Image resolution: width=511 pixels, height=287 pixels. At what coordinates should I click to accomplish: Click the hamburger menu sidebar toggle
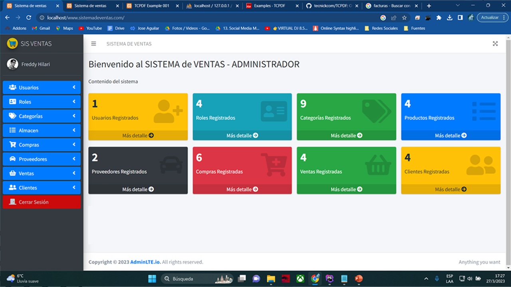tap(93, 44)
